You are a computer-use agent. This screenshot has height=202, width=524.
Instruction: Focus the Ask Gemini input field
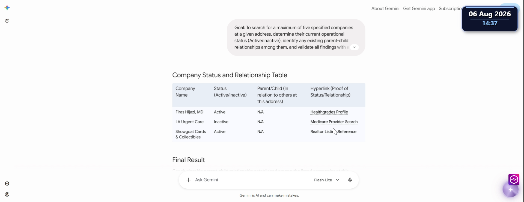(x=251, y=180)
